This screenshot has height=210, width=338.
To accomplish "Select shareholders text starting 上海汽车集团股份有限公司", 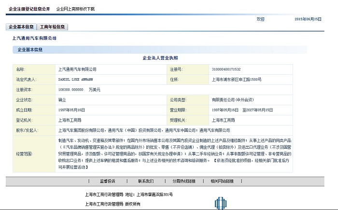I will 144,130.
